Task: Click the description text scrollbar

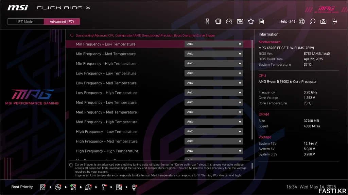Action: click(252, 166)
